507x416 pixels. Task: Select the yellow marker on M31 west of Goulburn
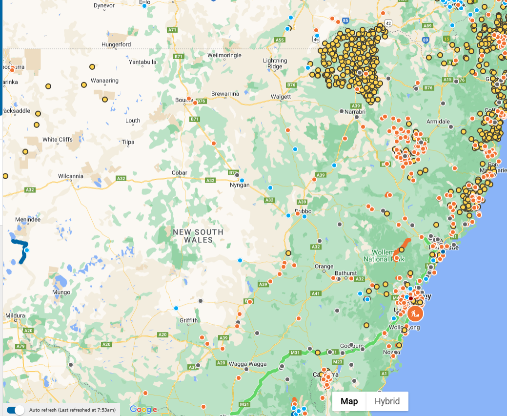tap(318, 352)
